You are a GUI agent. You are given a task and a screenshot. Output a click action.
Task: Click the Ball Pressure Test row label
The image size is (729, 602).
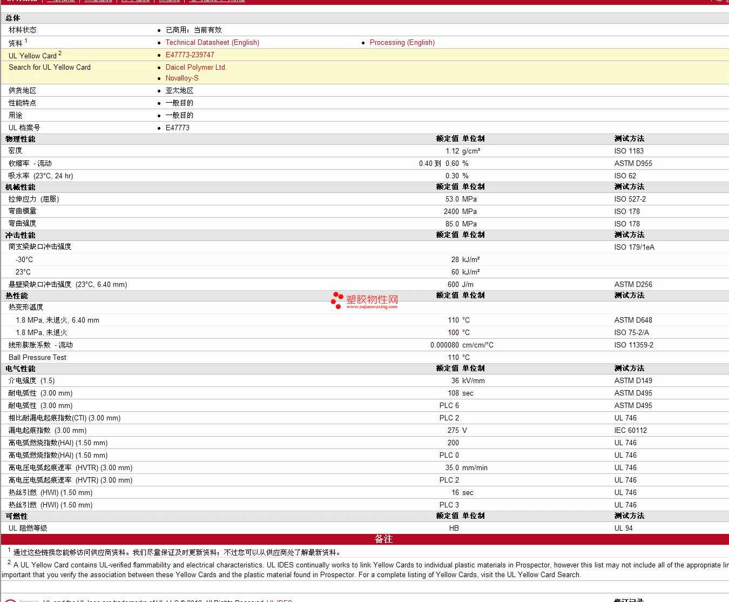coord(37,358)
